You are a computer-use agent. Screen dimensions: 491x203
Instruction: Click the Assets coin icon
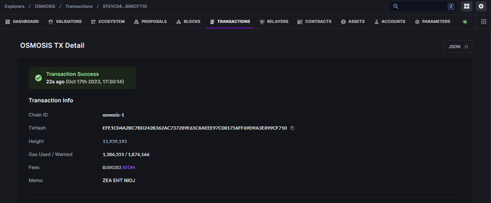(343, 22)
